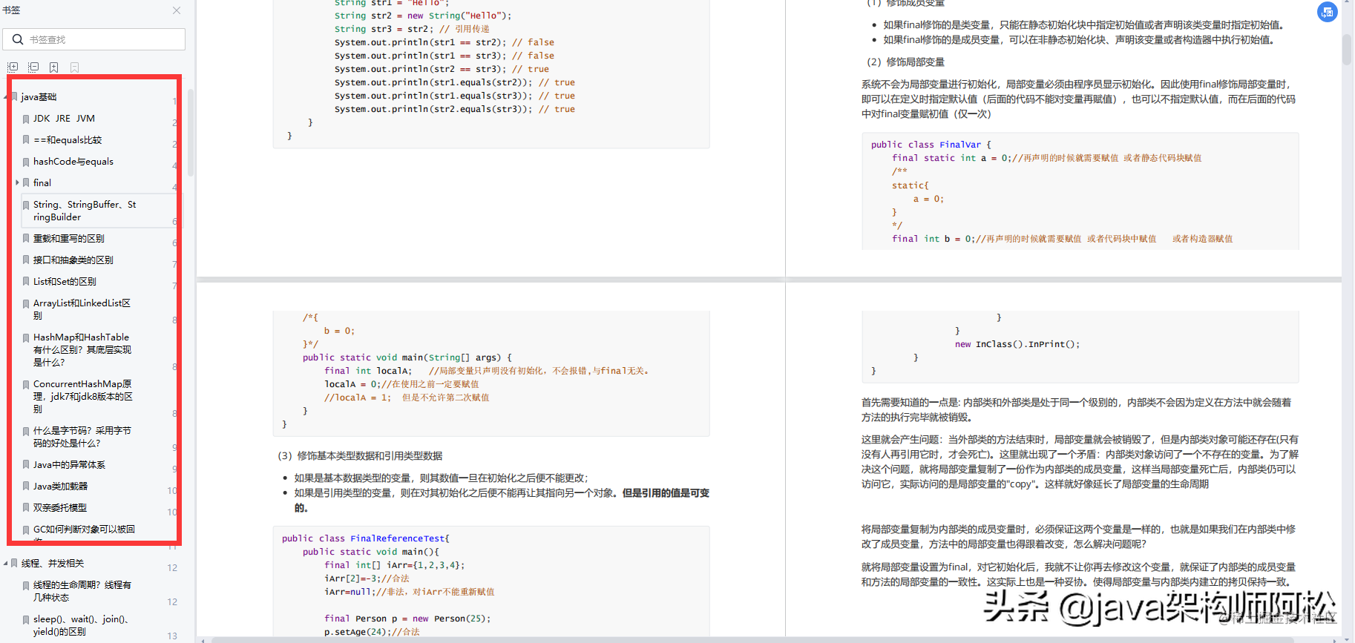
Task: Open the JDK JRE JVM bookmark
Action: 64,119
